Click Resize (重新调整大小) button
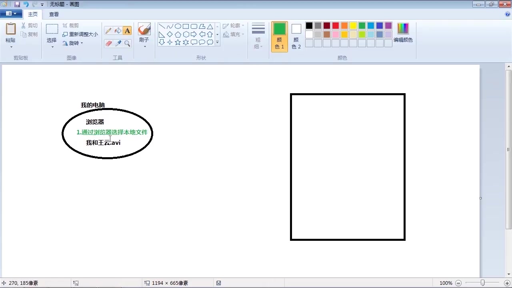Screen dimensions: 512x288 pos(80,34)
